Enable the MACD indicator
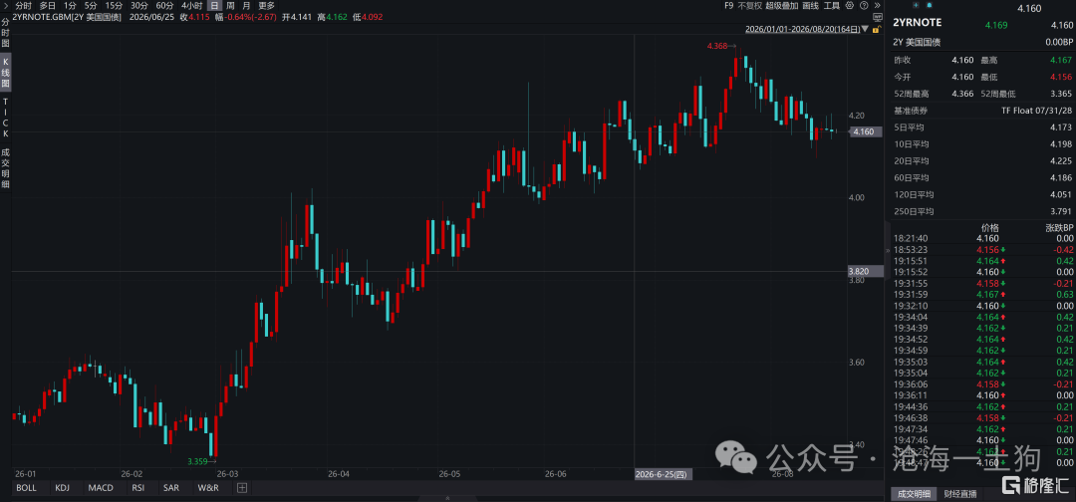Image resolution: width=1076 pixels, height=502 pixels. pos(101,488)
